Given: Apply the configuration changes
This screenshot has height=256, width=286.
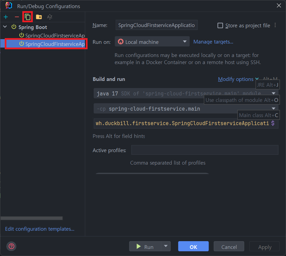Looking at the screenshot, I should tap(264, 247).
